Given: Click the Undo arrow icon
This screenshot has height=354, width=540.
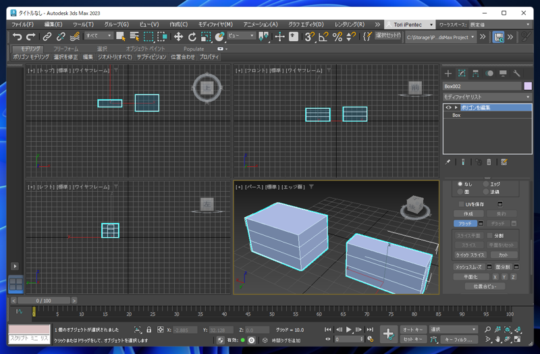Looking at the screenshot, I should 17,36.
